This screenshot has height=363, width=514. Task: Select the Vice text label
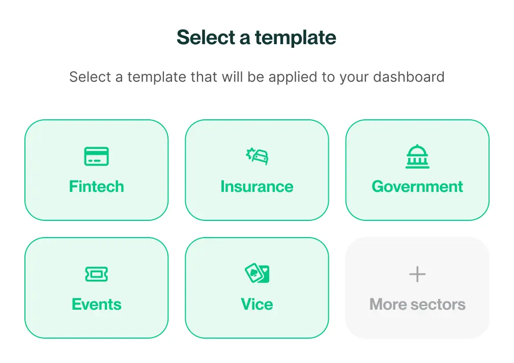[257, 304]
